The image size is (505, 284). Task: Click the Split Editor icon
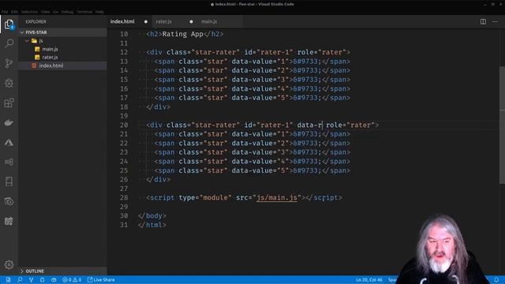[483, 21]
